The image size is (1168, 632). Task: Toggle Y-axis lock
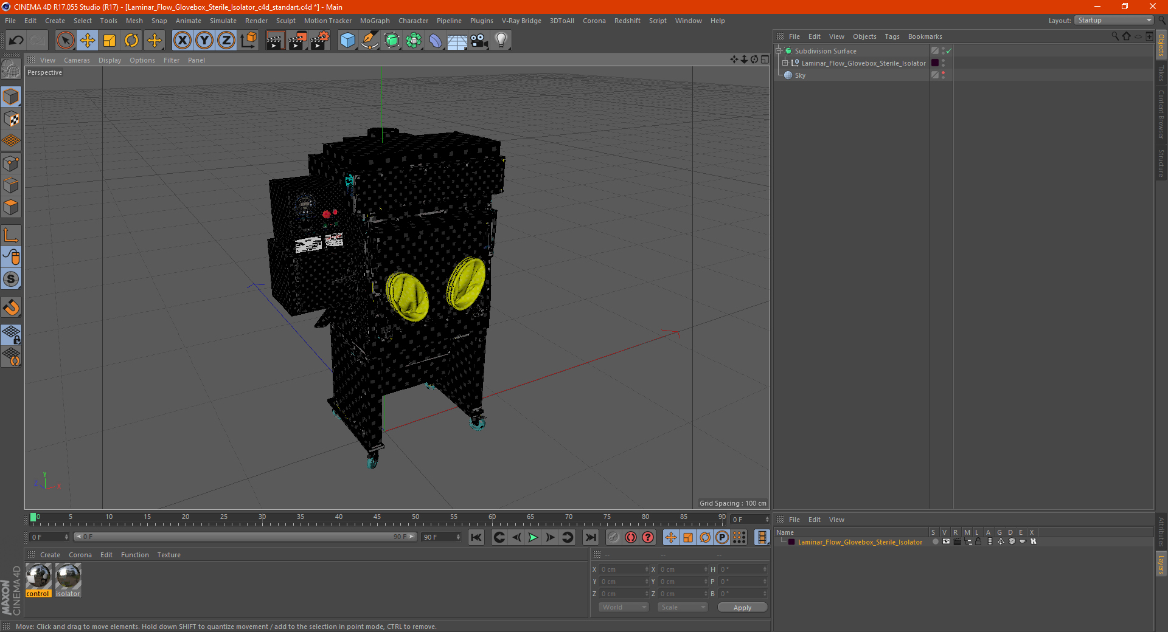[204, 41]
